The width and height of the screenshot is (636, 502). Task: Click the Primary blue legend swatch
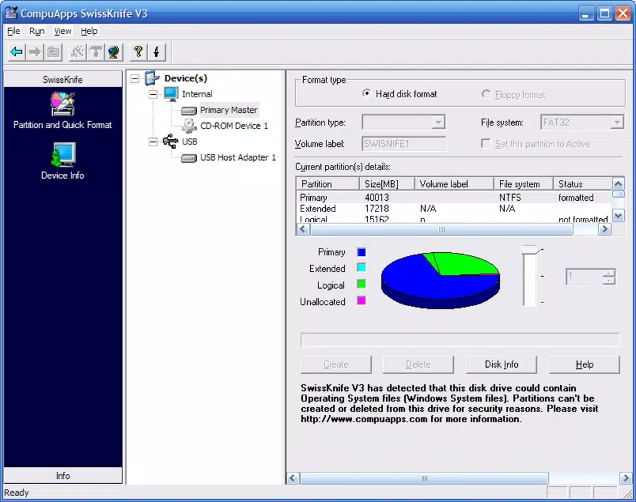tap(362, 252)
